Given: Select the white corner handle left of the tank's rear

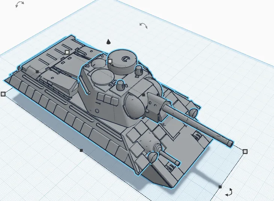Looking at the screenshot, I should pos(3,94).
